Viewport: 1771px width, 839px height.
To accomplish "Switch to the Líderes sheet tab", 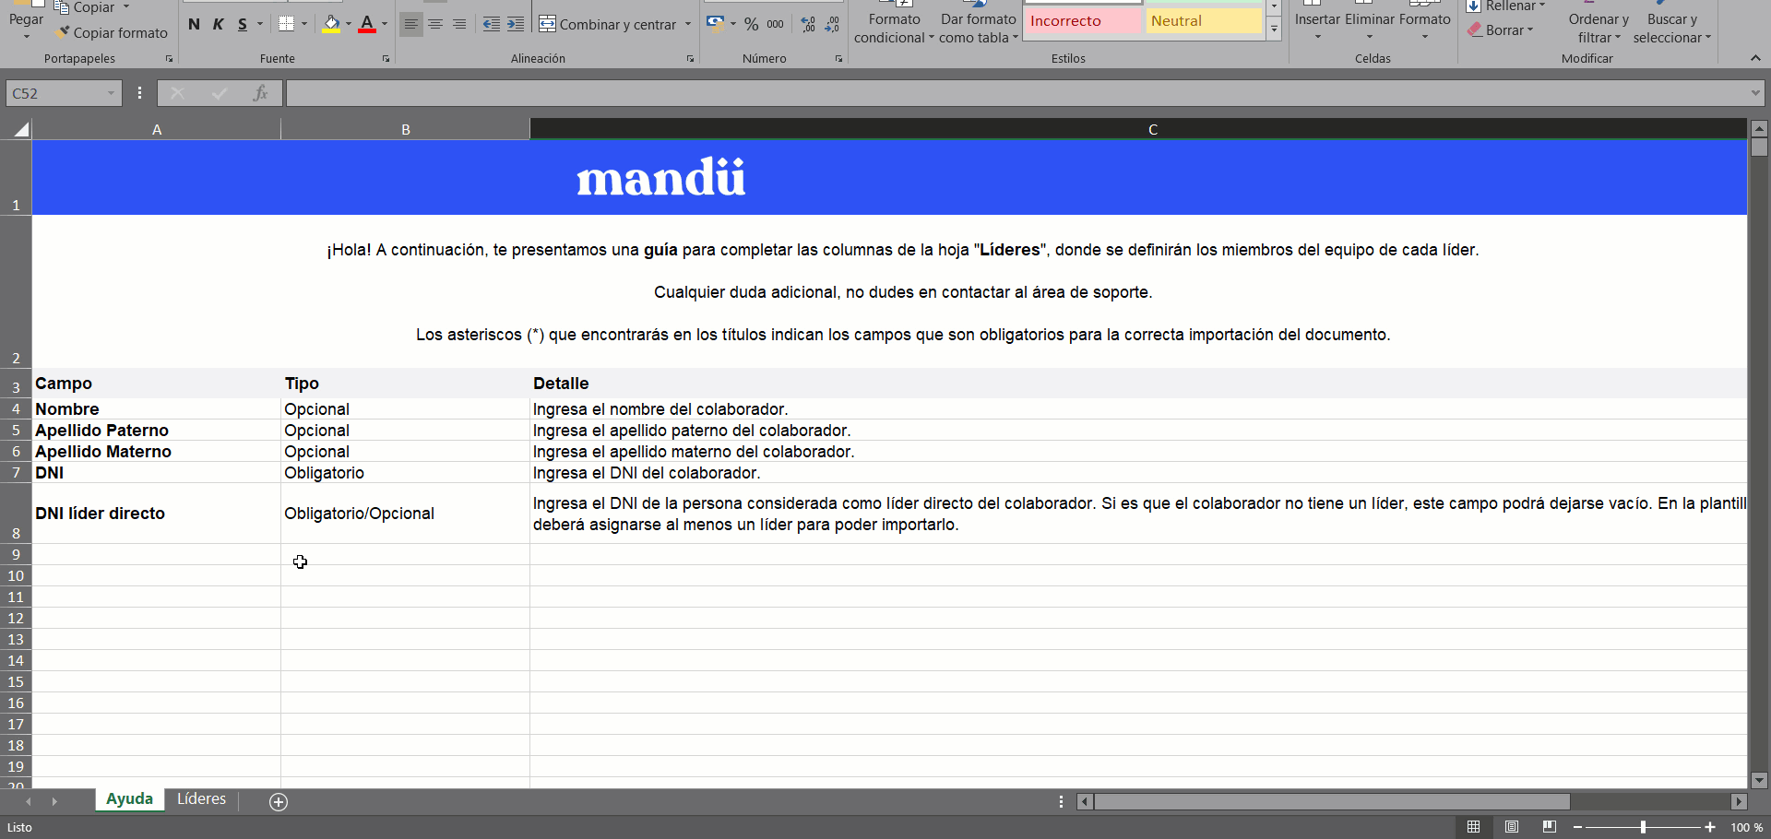I will (201, 799).
